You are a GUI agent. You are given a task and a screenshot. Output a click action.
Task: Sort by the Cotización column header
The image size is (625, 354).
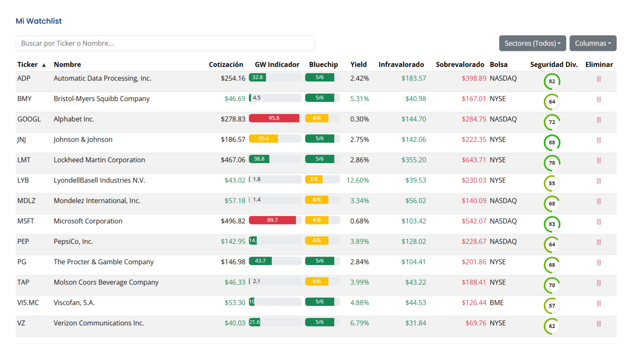(226, 65)
